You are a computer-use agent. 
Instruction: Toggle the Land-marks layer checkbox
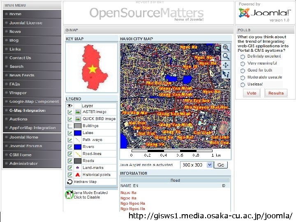pyautogui.click(x=70, y=168)
